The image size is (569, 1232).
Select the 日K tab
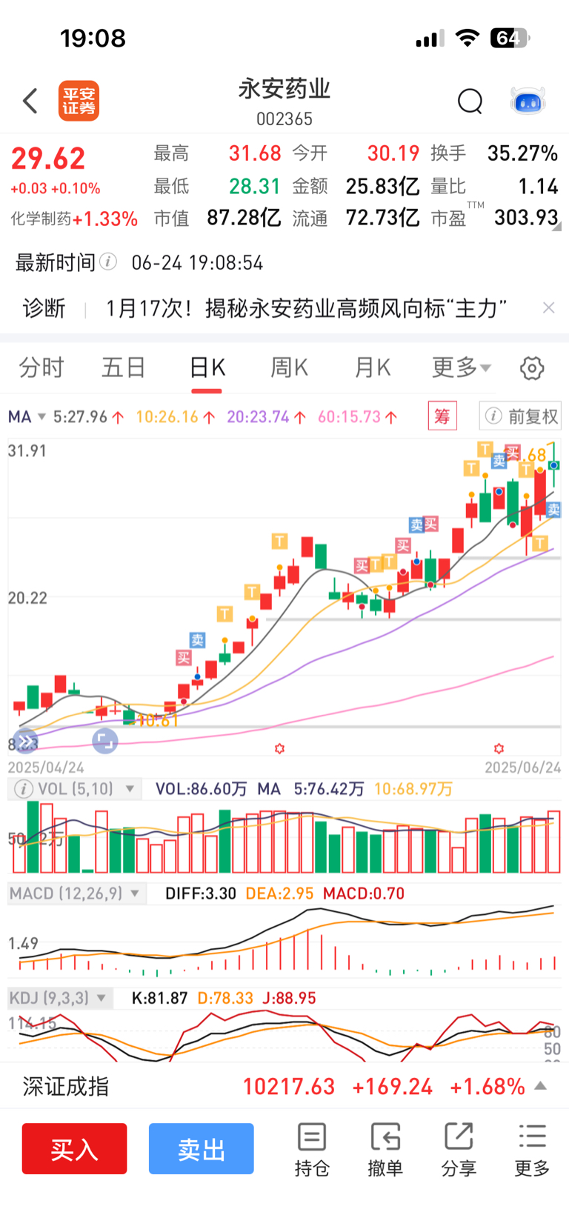pyautogui.click(x=207, y=367)
